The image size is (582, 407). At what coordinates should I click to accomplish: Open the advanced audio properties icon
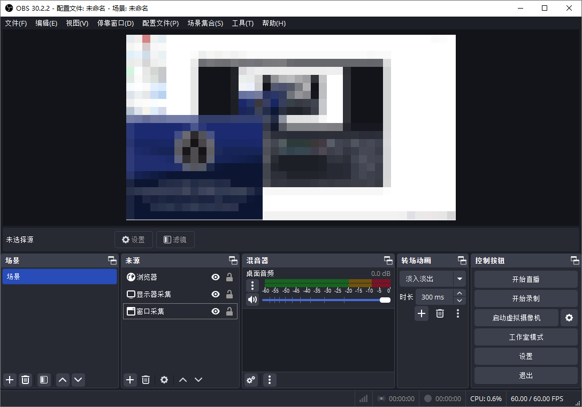(x=251, y=380)
